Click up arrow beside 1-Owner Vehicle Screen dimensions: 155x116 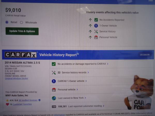tap(90, 26)
